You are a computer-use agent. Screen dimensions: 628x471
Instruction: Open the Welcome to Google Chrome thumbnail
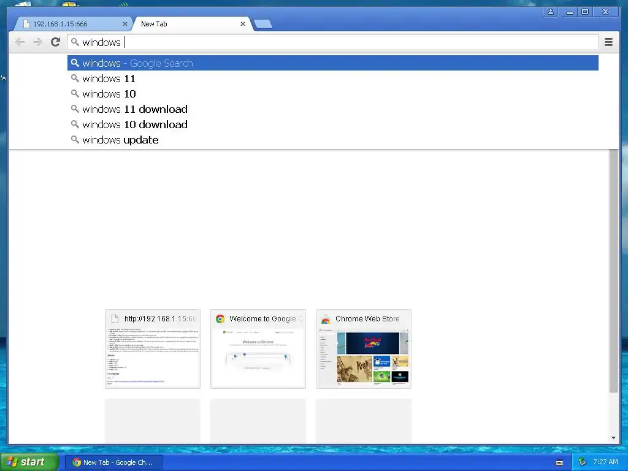click(x=258, y=349)
